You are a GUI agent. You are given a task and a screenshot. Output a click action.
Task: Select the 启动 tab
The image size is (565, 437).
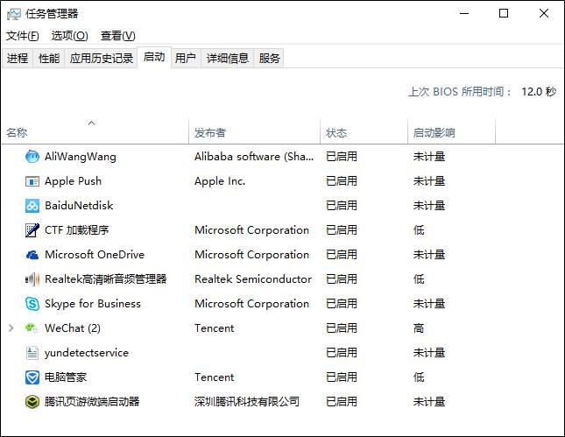pos(154,57)
